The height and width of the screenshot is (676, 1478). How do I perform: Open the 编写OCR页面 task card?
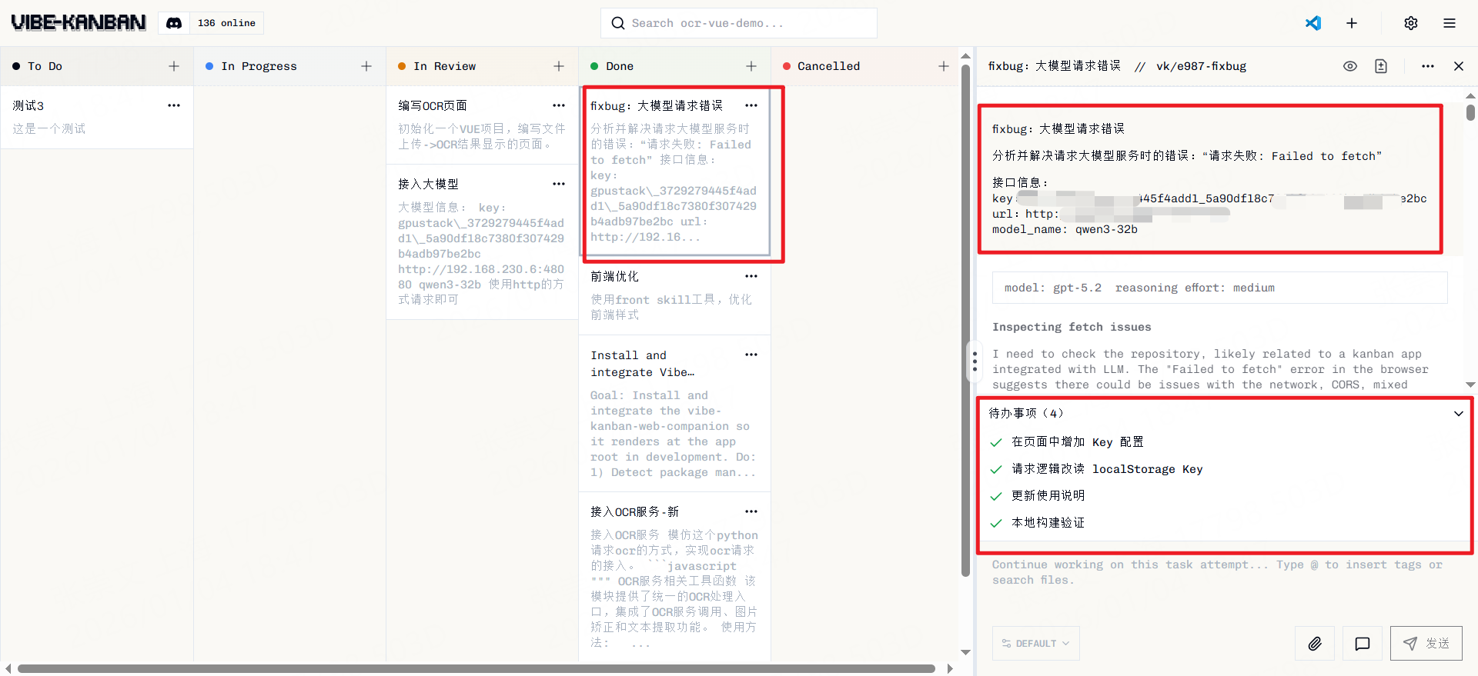482,125
